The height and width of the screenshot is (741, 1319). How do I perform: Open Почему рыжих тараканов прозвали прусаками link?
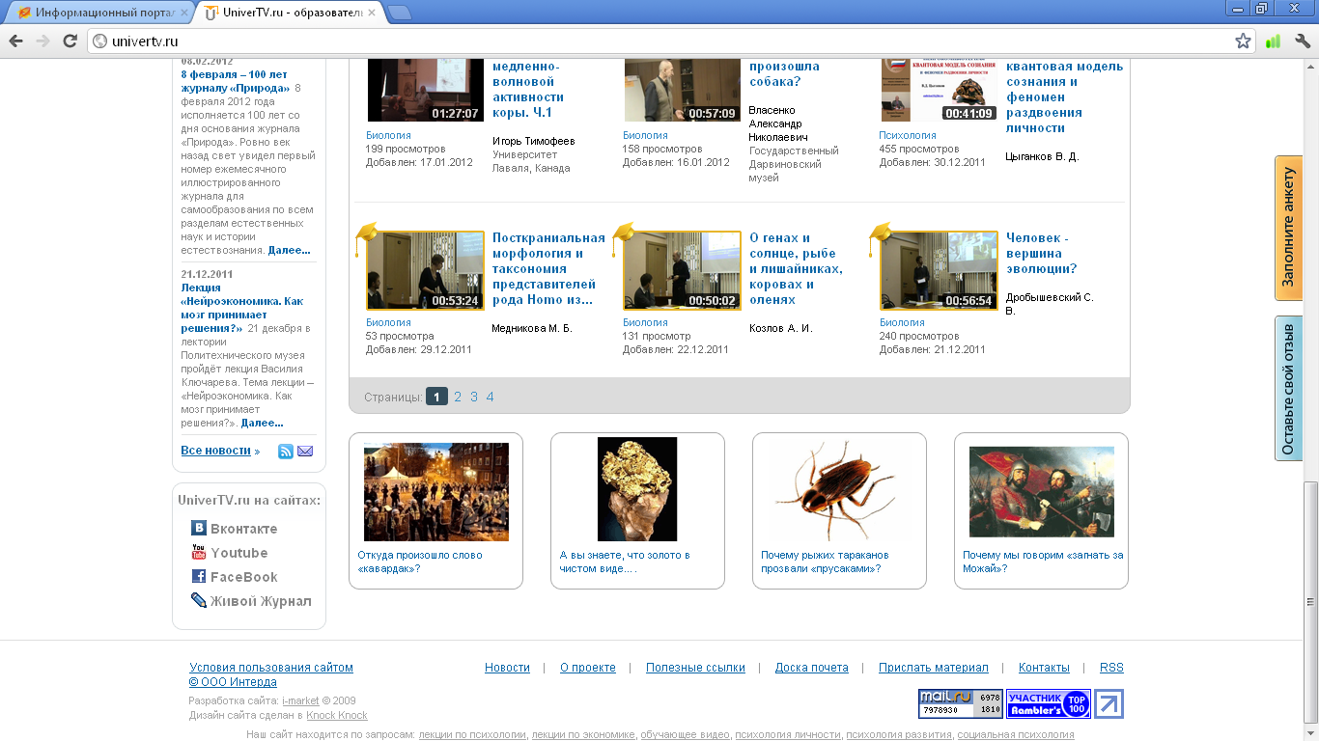(826, 562)
